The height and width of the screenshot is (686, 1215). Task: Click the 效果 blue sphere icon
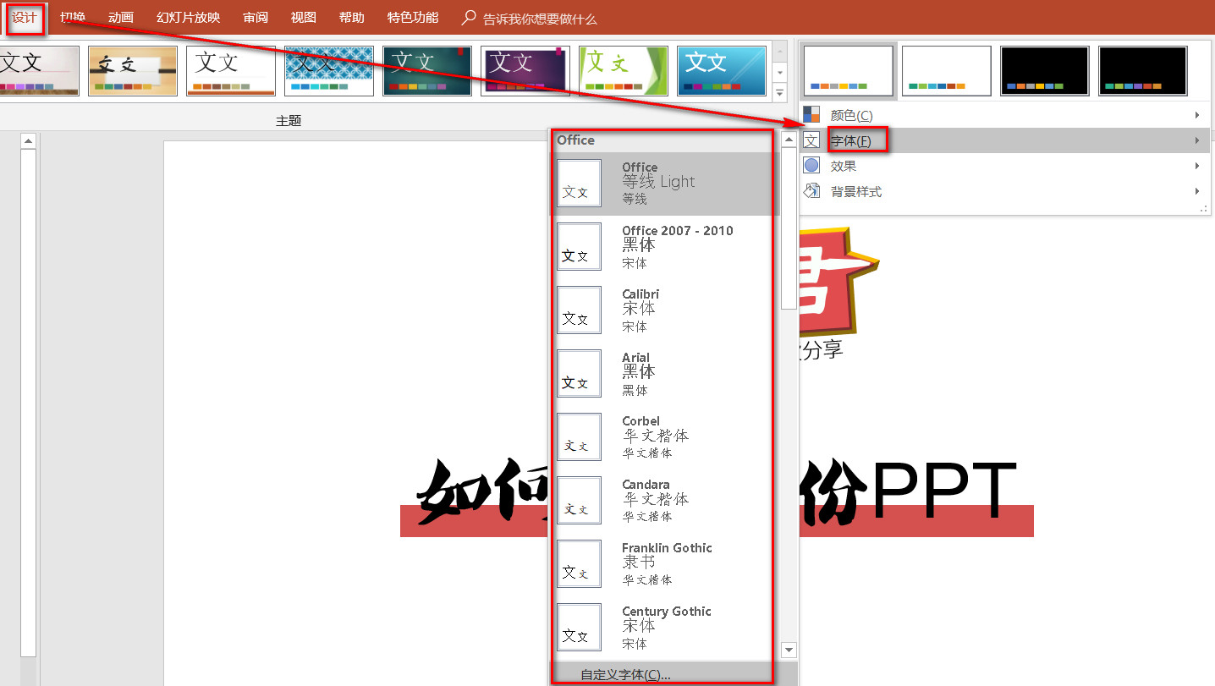point(811,166)
